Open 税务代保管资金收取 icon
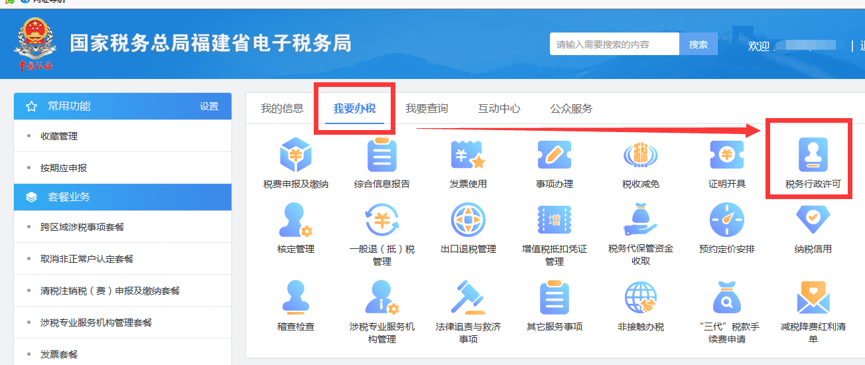865x365 pixels. [x=641, y=220]
